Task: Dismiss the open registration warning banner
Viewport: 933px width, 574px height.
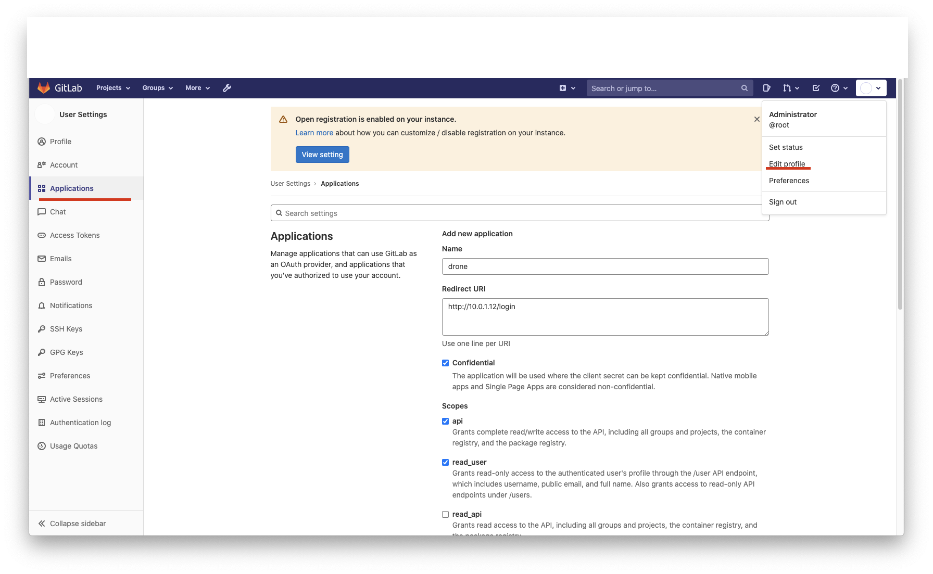Action: coord(757,119)
